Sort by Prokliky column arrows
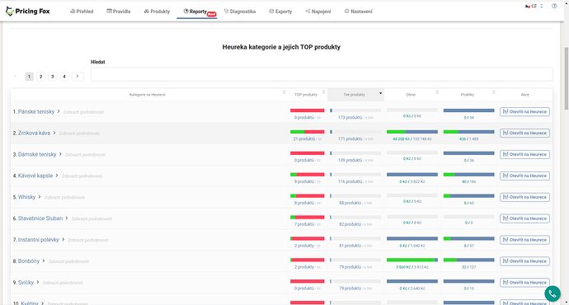The image size is (569, 305). pyautogui.click(x=493, y=92)
